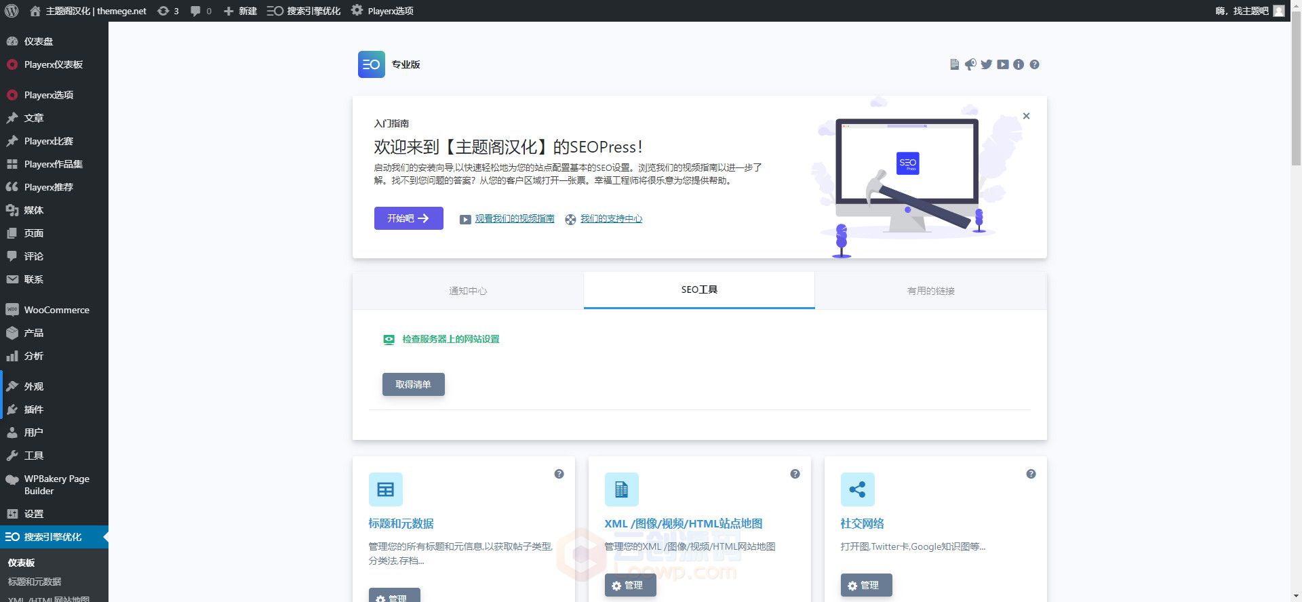Image resolution: width=1302 pixels, height=602 pixels.
Task: Open help for the XML站点地图 card
Action: (795, 474)
